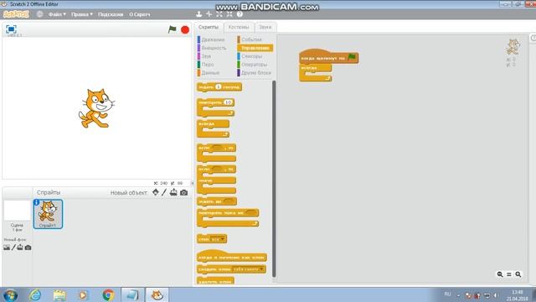Open the file explorer folder in the taskbar
The height and width of the screenshot is (302, 536).
pyautogui.click(x=59, y=294)
